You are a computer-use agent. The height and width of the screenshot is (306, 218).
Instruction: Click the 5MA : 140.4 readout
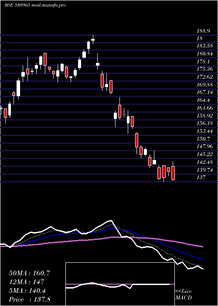point(27,291)
